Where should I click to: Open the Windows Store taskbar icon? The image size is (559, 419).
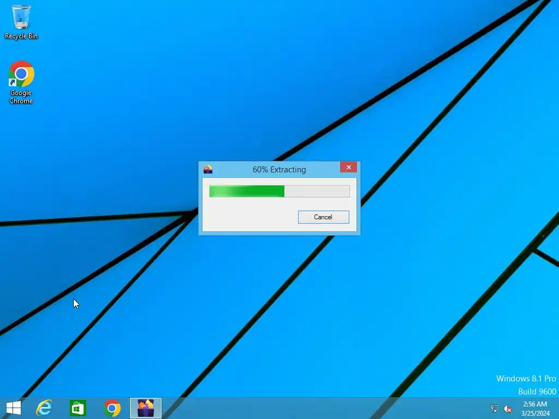[78, 408]
